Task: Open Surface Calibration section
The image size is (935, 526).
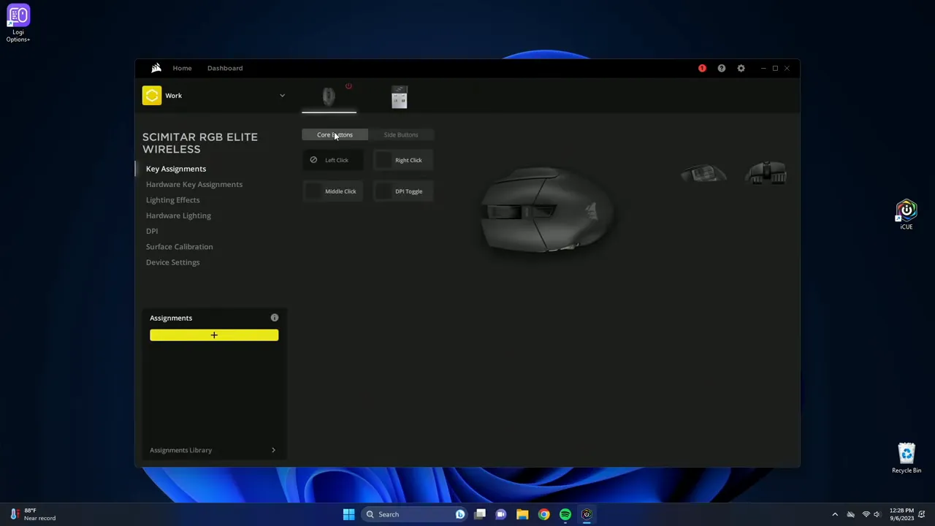Action: pos(180,246)
